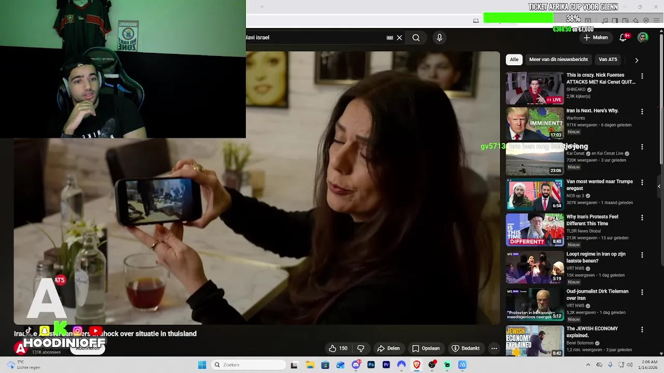Image resolution: width=664 pixels, height=373 pixels.
Task: Open 'This is crazy. Nick Fuentes' title
Action: (601, 79)
